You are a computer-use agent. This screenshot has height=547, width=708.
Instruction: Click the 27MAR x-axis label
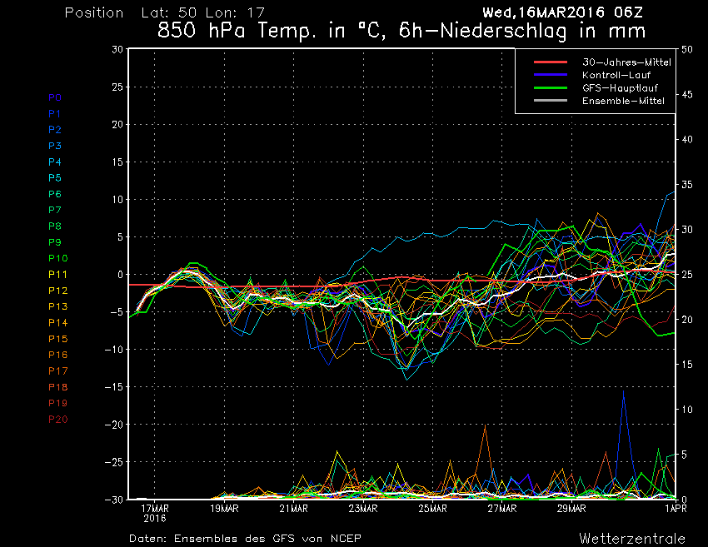[502, 509]
